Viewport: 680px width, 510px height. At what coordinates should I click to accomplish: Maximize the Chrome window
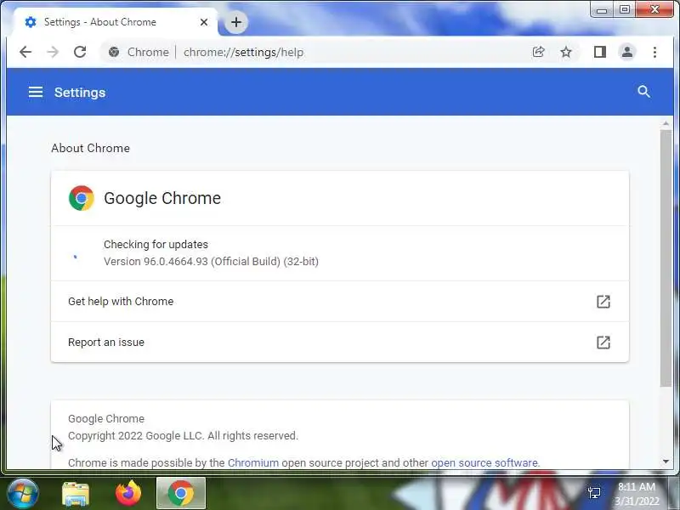[625, 9]
